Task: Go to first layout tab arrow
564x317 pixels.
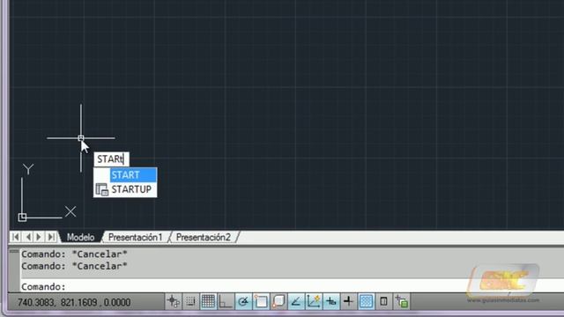Action: pyautogui.click(x=16, y=237)
